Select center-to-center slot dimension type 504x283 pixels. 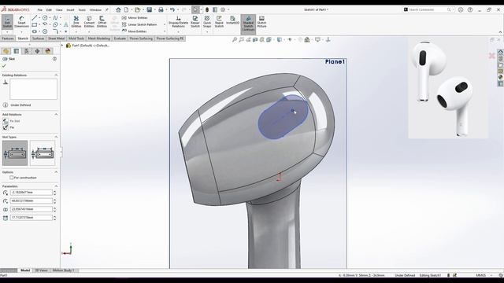point(15,153)
